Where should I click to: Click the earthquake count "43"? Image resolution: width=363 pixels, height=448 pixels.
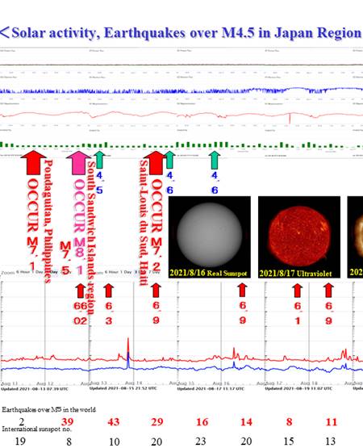tap(114, 422)
